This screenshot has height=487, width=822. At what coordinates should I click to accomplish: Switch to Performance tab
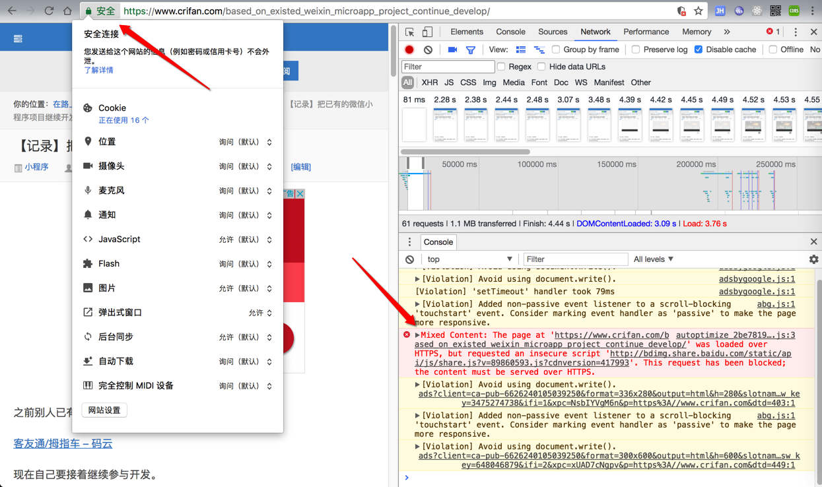[x=646, y=32]
